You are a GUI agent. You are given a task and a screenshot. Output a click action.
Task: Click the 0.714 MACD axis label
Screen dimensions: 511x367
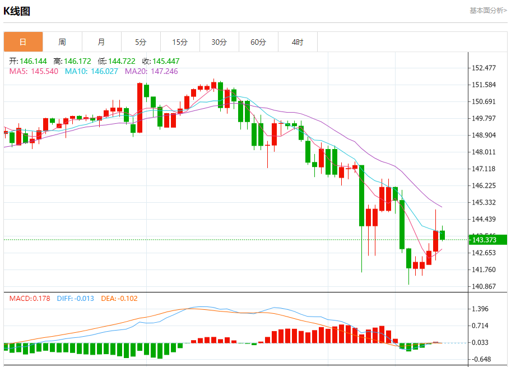click(480, 326)
